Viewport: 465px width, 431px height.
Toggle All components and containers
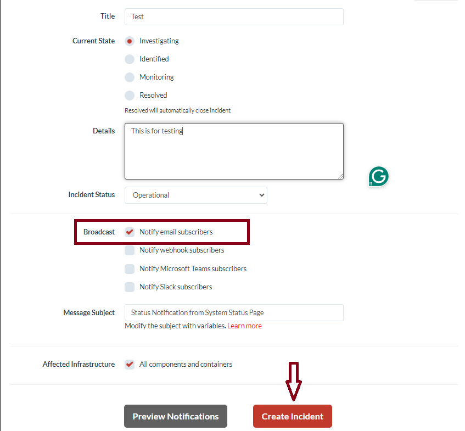129,364
